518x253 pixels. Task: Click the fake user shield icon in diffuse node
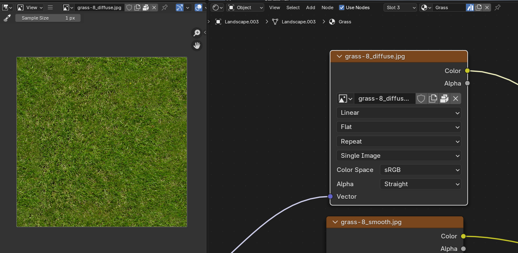point(421,99)
